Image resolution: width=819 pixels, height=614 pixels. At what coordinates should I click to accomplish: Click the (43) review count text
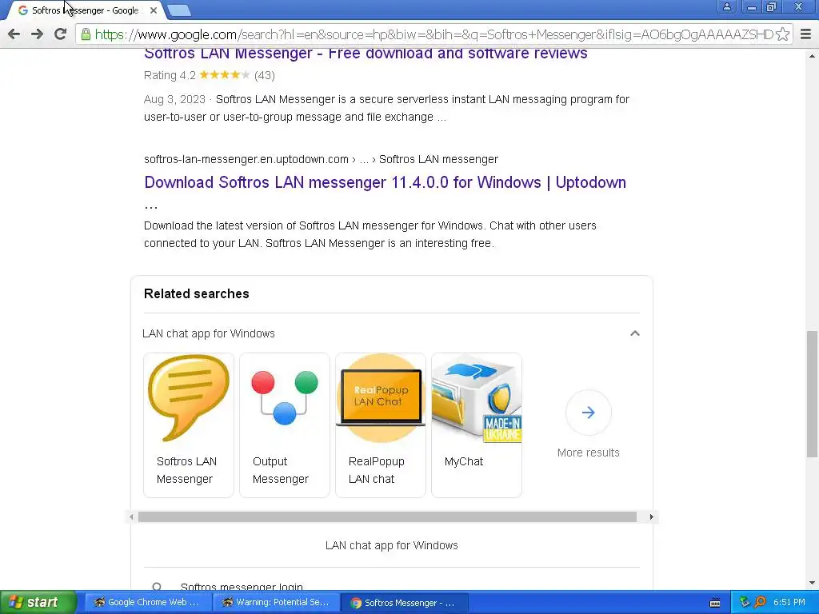coord(264,75)
